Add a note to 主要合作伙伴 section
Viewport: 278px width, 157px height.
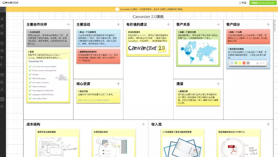[x=68, y=24]
